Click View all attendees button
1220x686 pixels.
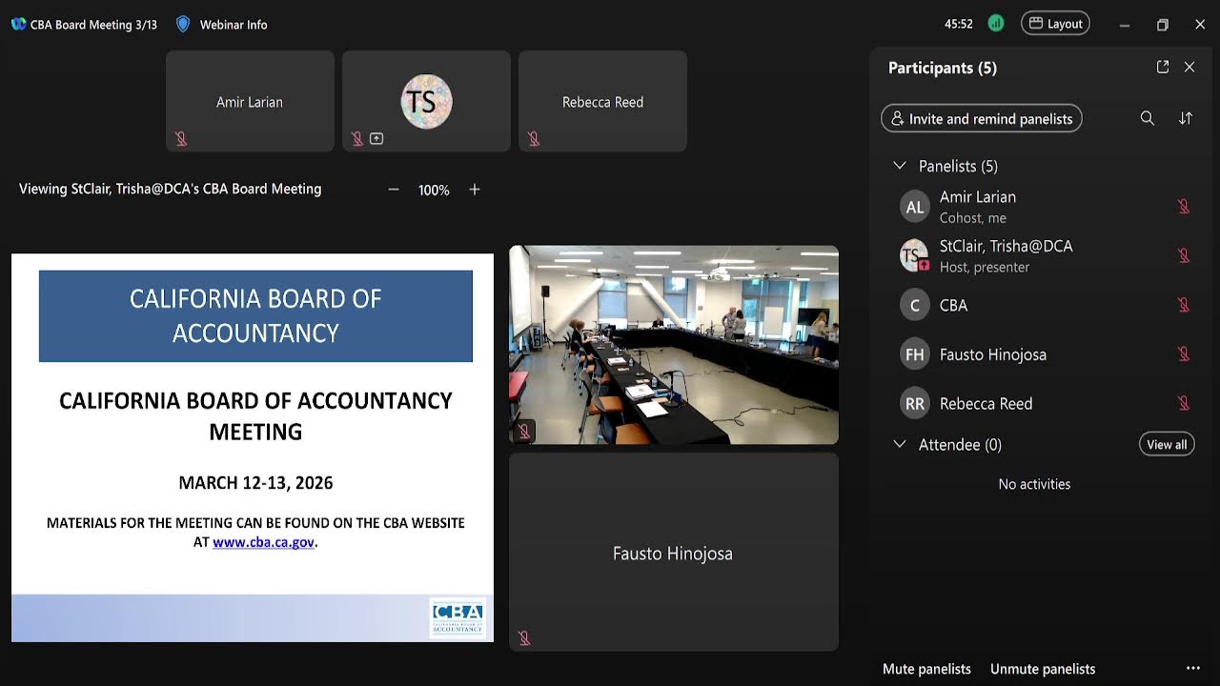point(1167,444)
